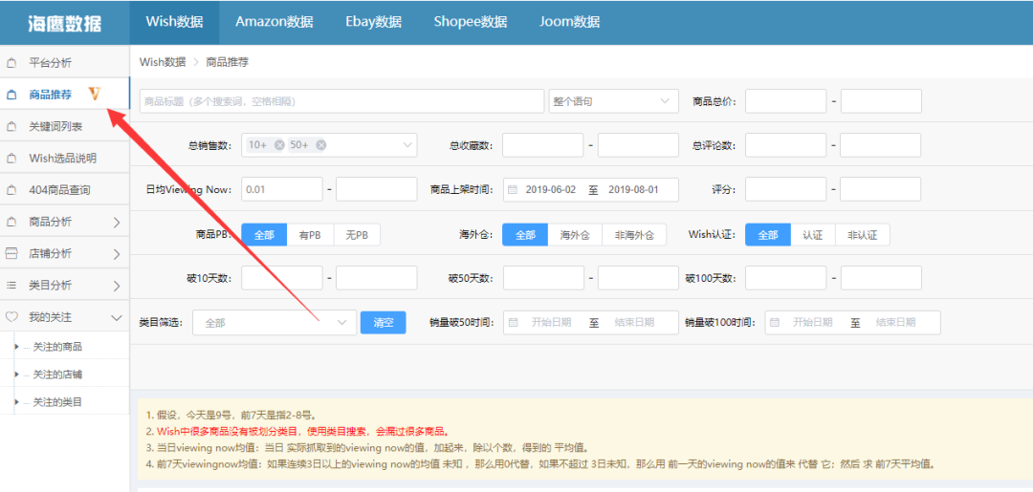
Task: Select 无PB option
Action: (x=357, y=235)
